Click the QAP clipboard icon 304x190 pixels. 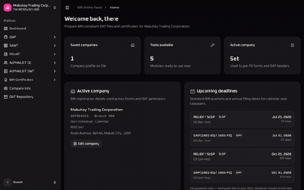click(6, 37)
